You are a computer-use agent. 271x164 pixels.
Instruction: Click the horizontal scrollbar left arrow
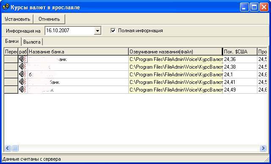click(x=8, y=148)
